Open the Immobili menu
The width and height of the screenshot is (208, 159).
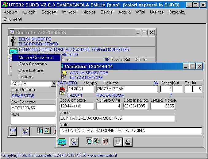[x=70, y=12]
